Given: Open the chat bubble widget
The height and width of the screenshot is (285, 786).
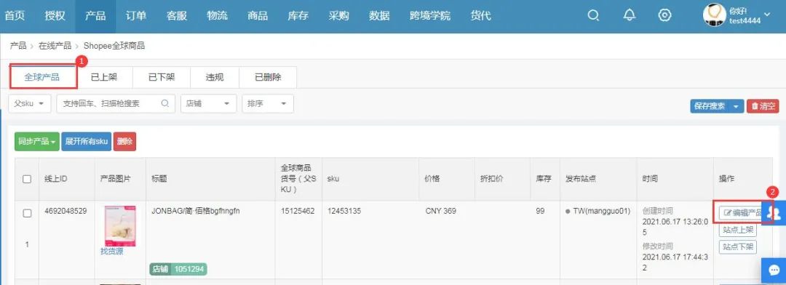Looking at the screenshot, I should 774,271.
